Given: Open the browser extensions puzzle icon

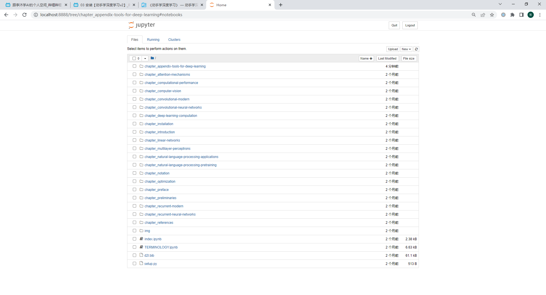Looking at the screenshot, I should 512,15.
